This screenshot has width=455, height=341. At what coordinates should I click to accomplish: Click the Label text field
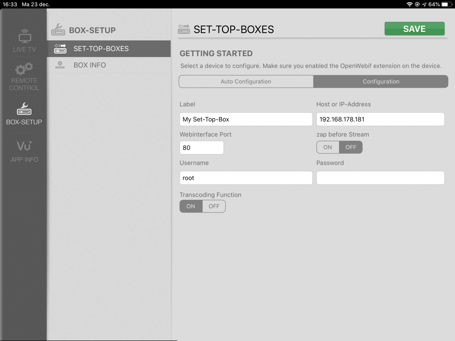[246, 119]
